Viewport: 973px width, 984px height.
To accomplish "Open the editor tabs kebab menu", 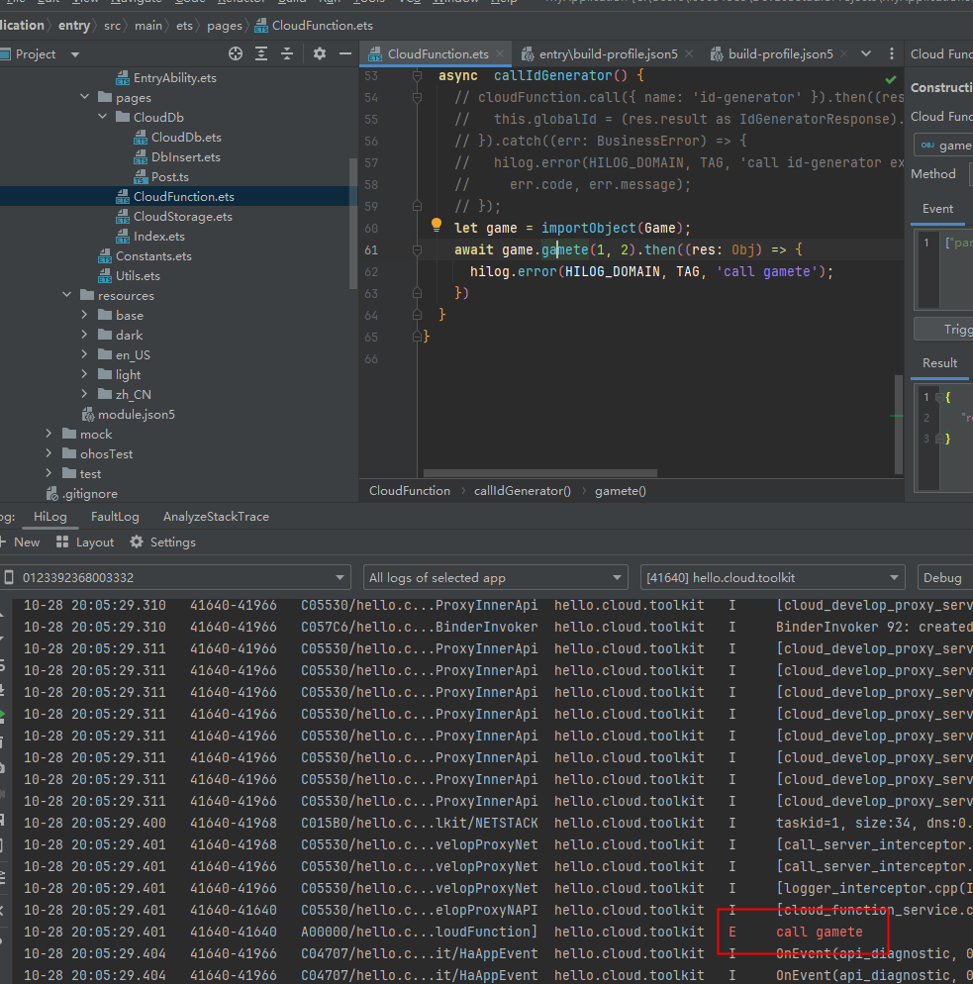I will tap(892, 54).
